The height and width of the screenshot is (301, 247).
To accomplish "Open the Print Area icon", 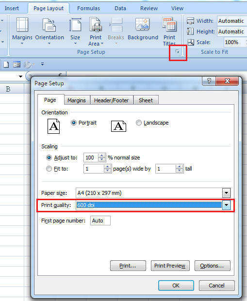I will click(96, 25).
